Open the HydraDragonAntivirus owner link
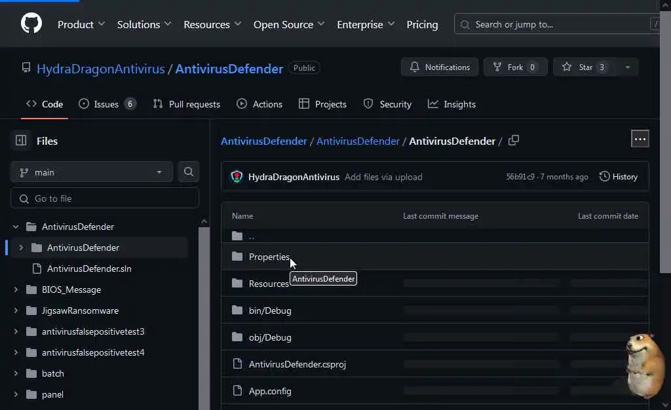 pos(100,68)
